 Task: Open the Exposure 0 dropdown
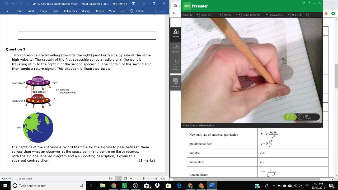pos(280,15)
